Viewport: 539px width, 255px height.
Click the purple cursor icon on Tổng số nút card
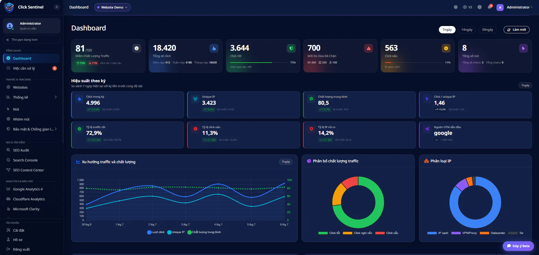tap(523, 48)
